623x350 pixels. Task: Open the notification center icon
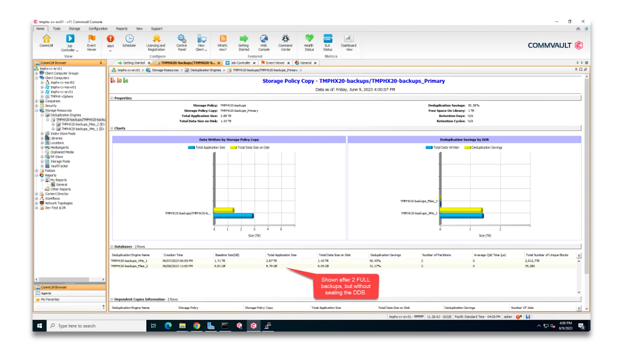[x=581, y=326]
